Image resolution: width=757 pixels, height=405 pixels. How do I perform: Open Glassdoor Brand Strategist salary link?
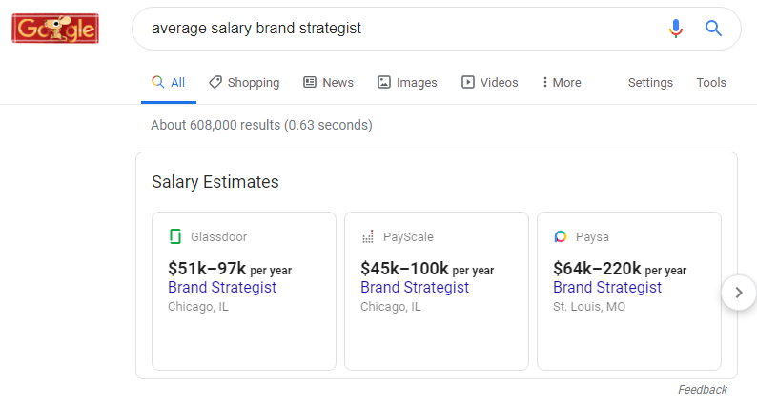tap(222, 287)
